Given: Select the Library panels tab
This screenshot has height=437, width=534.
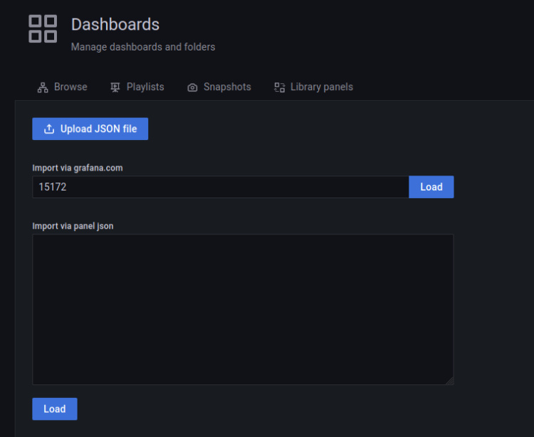Looking at the screenshot, I should 321,87.
